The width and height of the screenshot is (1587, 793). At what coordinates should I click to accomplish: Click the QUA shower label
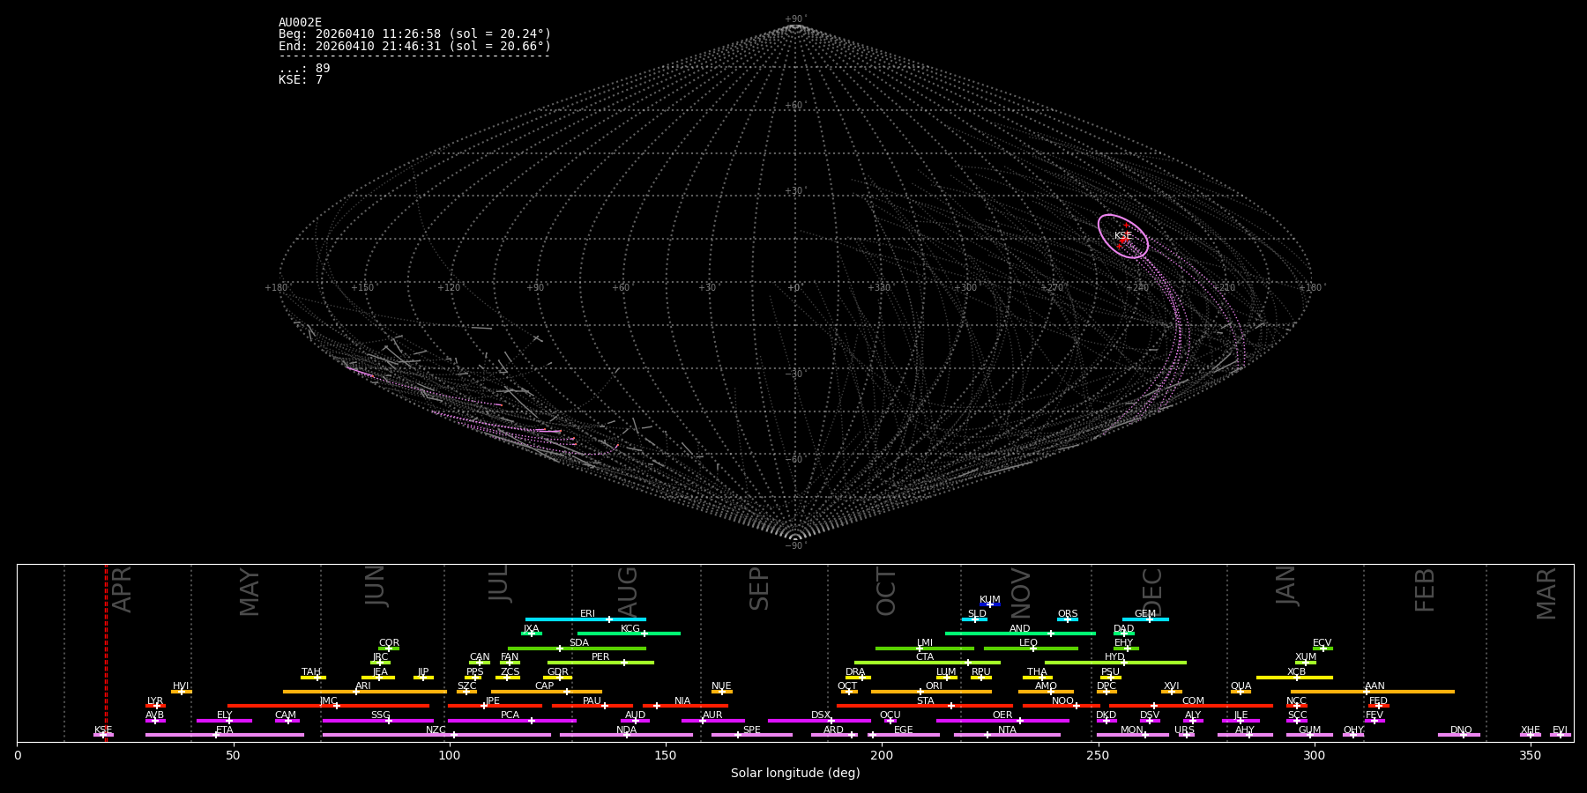[1241, 686]
